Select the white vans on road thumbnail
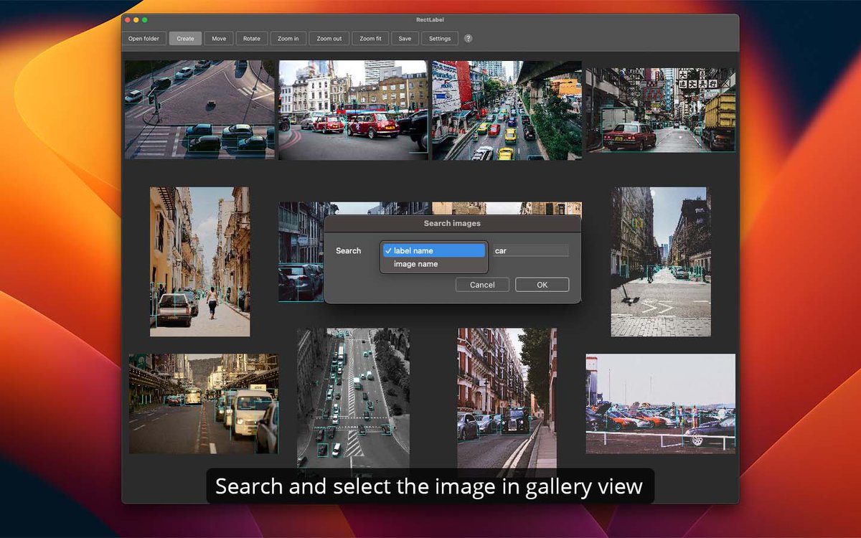The height and width of the screenshot is (538, 861). pyautogui.click(x=204, y=403)
